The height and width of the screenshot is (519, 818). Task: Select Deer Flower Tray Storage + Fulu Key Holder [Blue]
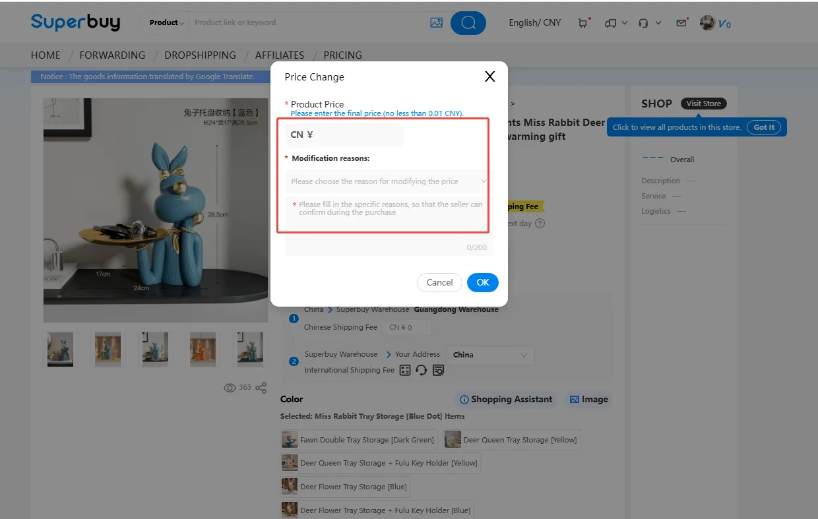point(377,510)
